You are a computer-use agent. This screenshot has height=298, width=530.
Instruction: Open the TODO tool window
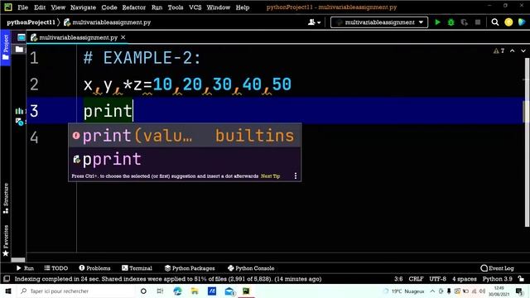point(56,268)
